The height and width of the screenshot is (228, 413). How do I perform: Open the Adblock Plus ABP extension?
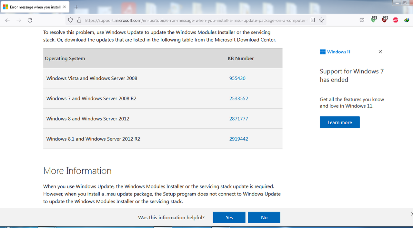pyautogui.click(x=396, y=20)
